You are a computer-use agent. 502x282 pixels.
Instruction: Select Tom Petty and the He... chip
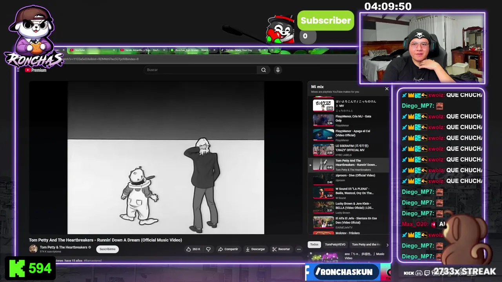point(366,244)
